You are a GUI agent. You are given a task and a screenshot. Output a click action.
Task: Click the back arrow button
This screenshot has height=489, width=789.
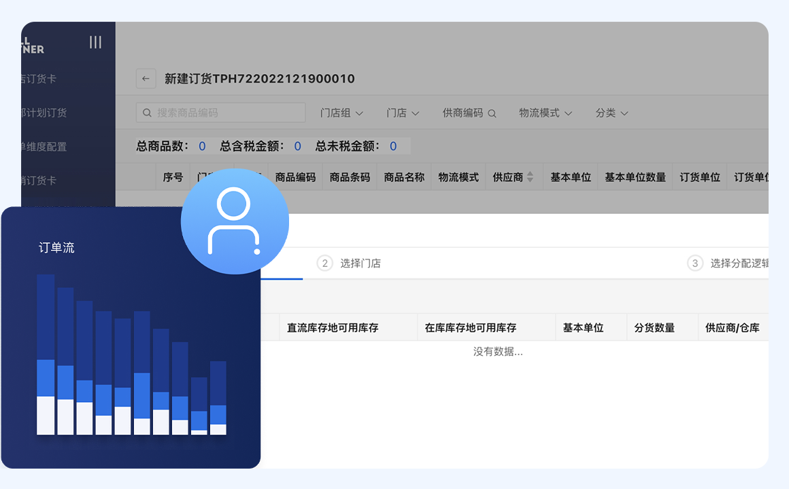pos(146,79)
